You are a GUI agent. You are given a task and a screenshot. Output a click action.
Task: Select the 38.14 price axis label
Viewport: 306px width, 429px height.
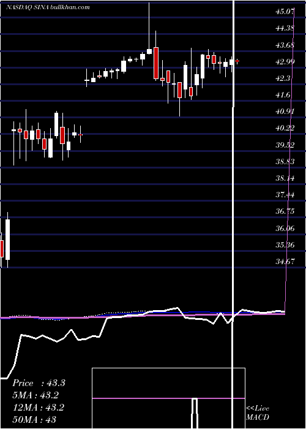coord(285,178)
